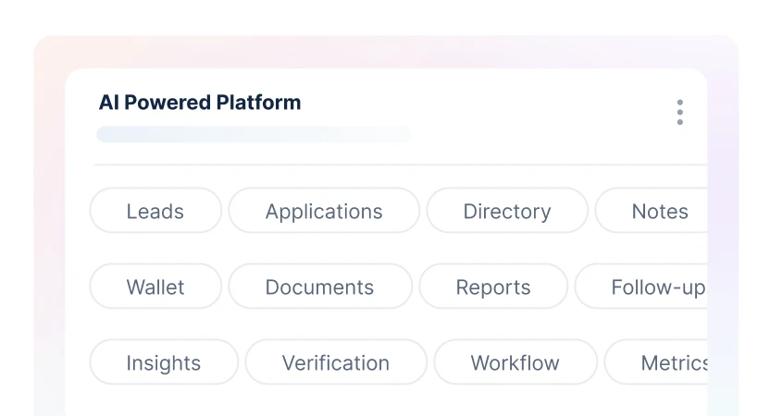Click the Directory pill
The width and height of the screenshot is (770, 416).
[x=506, y=211]
